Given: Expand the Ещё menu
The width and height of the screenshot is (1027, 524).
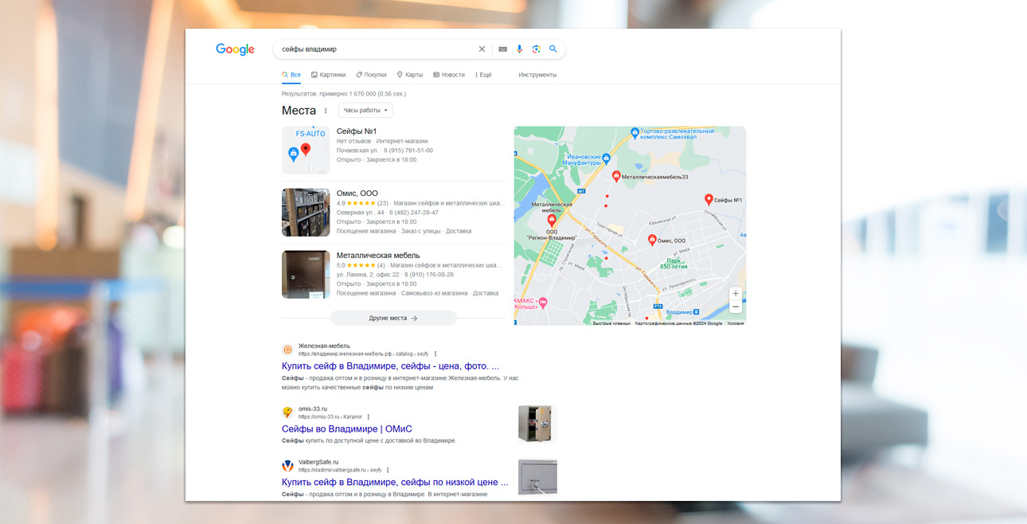Looking at the screenshot, I should pyautogui.click(x=483, y=75).
